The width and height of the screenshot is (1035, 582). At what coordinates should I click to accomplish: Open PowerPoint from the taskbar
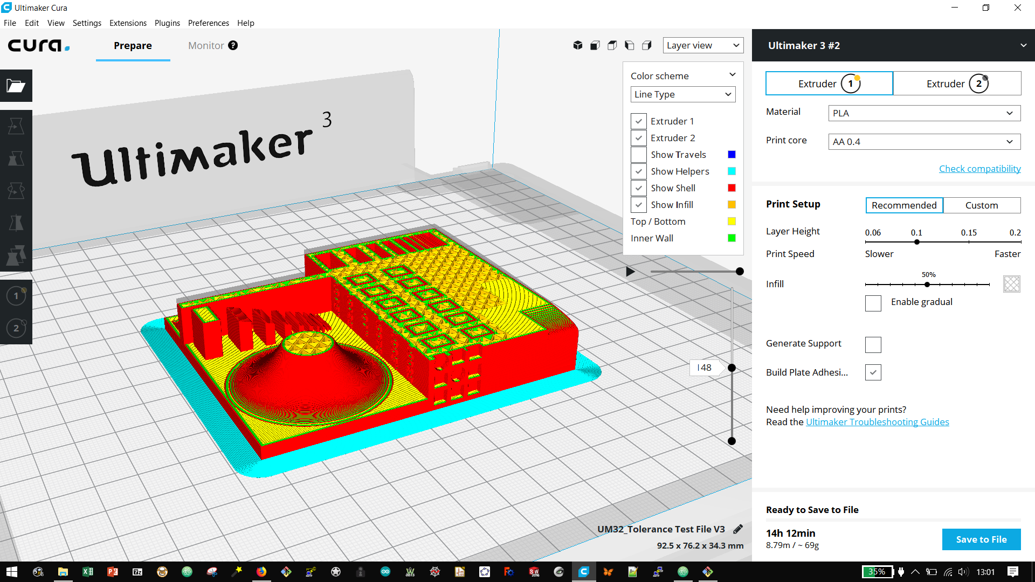point(113,572)
